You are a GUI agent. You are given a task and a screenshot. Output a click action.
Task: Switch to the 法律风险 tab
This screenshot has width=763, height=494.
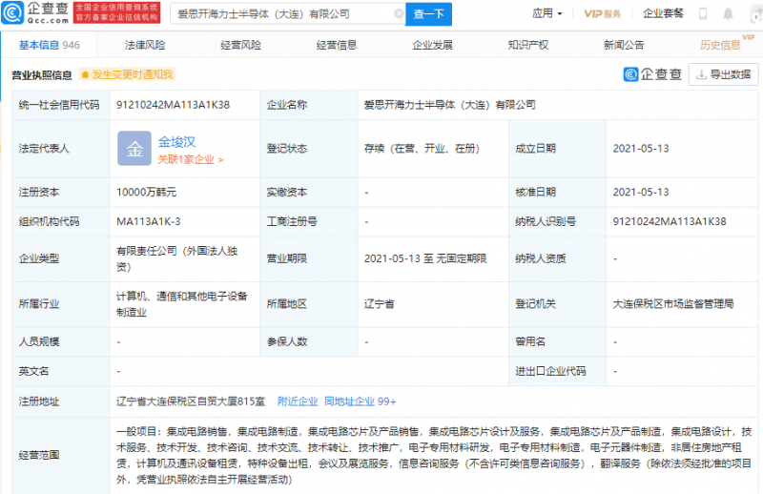click(x=145, y=45)
